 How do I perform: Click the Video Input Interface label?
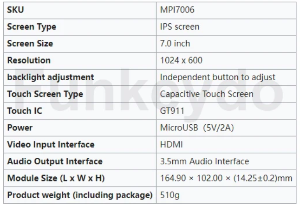pos(51,144)
